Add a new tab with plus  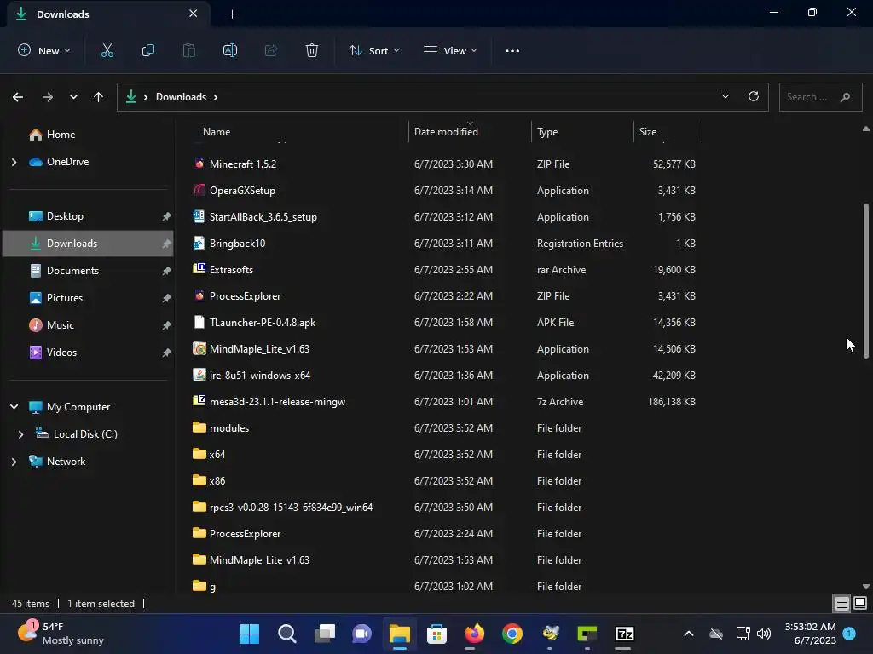coord(232,14)
